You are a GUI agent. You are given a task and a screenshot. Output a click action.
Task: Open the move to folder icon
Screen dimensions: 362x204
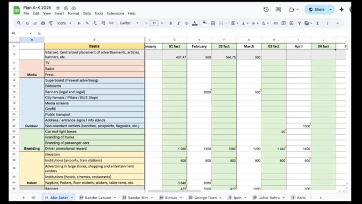pos(66,8)
